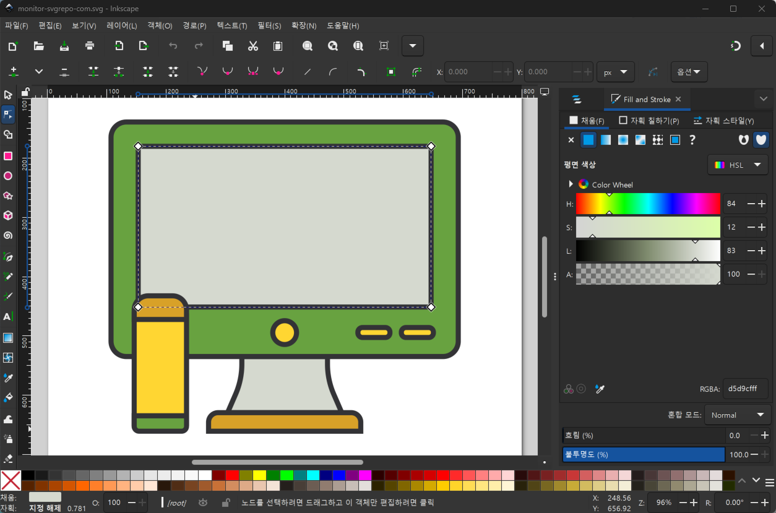The height and width of the screenshot is (513, 776).
Task: Select mesh gradient fill type
Action: coord(640,140)
